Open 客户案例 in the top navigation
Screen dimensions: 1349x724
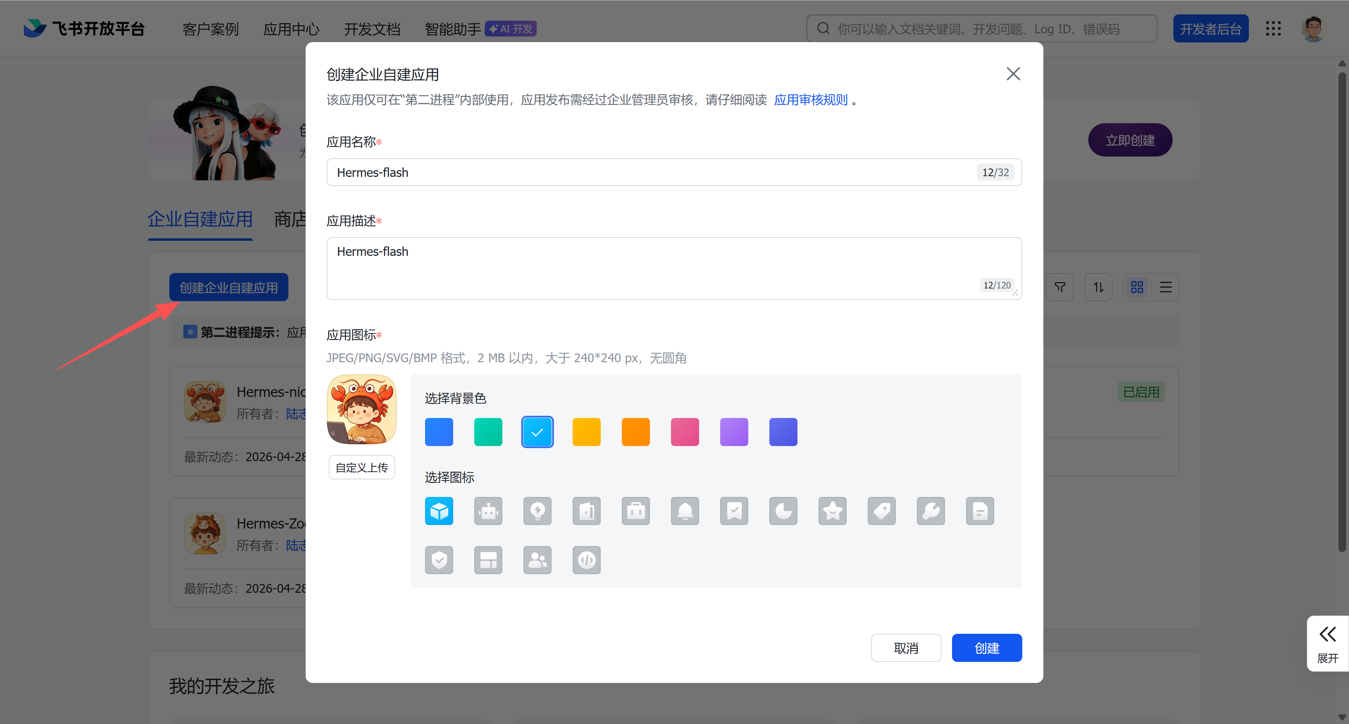[x=210, y=29]
